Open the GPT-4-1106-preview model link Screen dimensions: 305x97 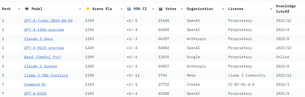[x=44, y=30]
